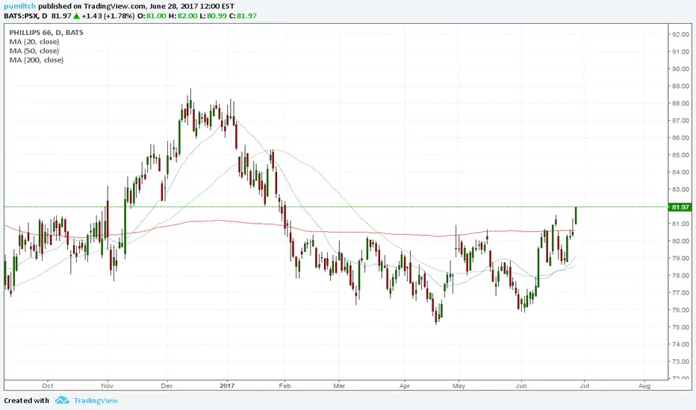Click the MA (50, close) legend label

(34, 51)
